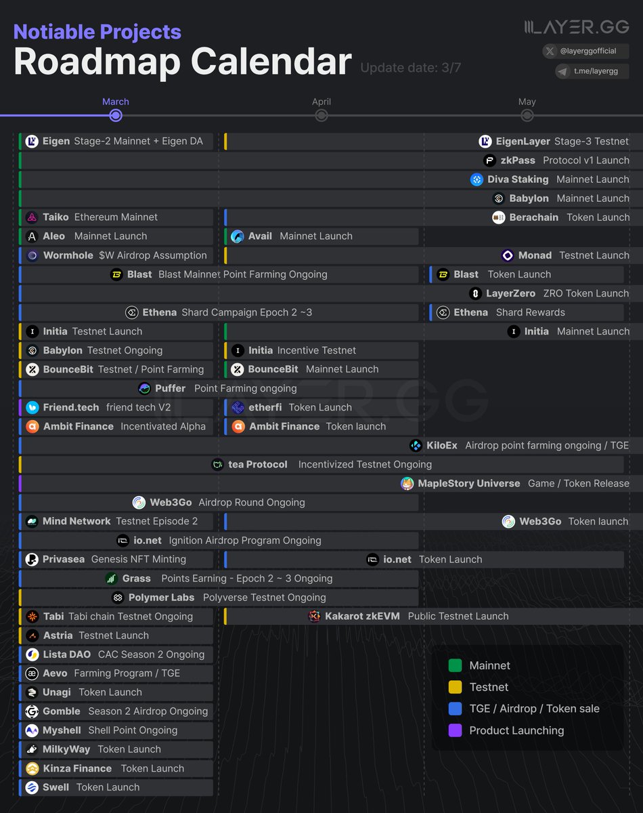Image resolution: width=643 pixels, height=813 pixels.
Task: Click the Berachain bear icon on Token Launch
Action: 500,217
